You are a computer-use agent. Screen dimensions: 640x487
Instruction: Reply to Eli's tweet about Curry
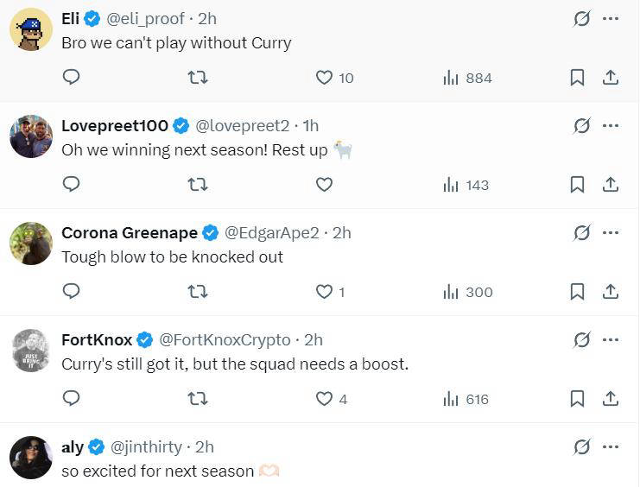click(72, 77)
